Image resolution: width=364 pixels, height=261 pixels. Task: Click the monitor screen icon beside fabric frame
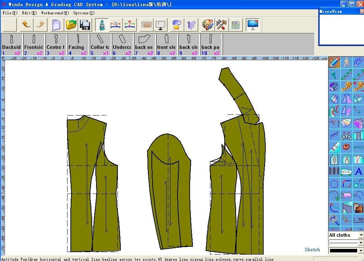[x=160, y=25]
